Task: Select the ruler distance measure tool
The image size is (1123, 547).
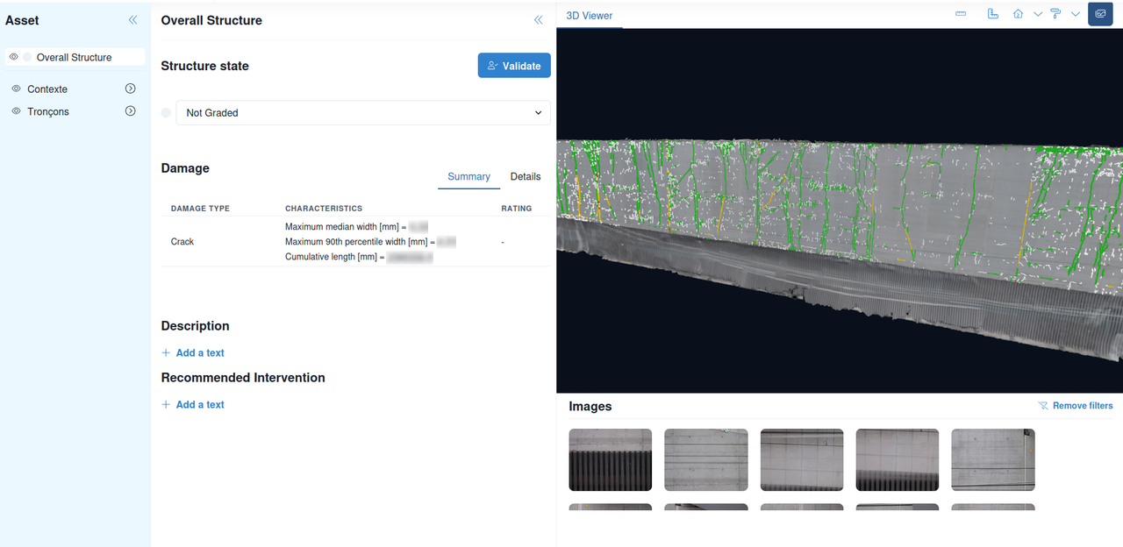Action: click(961, 14)
